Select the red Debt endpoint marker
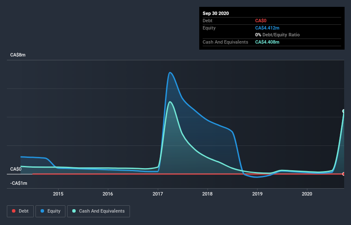The width and height of the screenshot is (351, 225). 344,174
